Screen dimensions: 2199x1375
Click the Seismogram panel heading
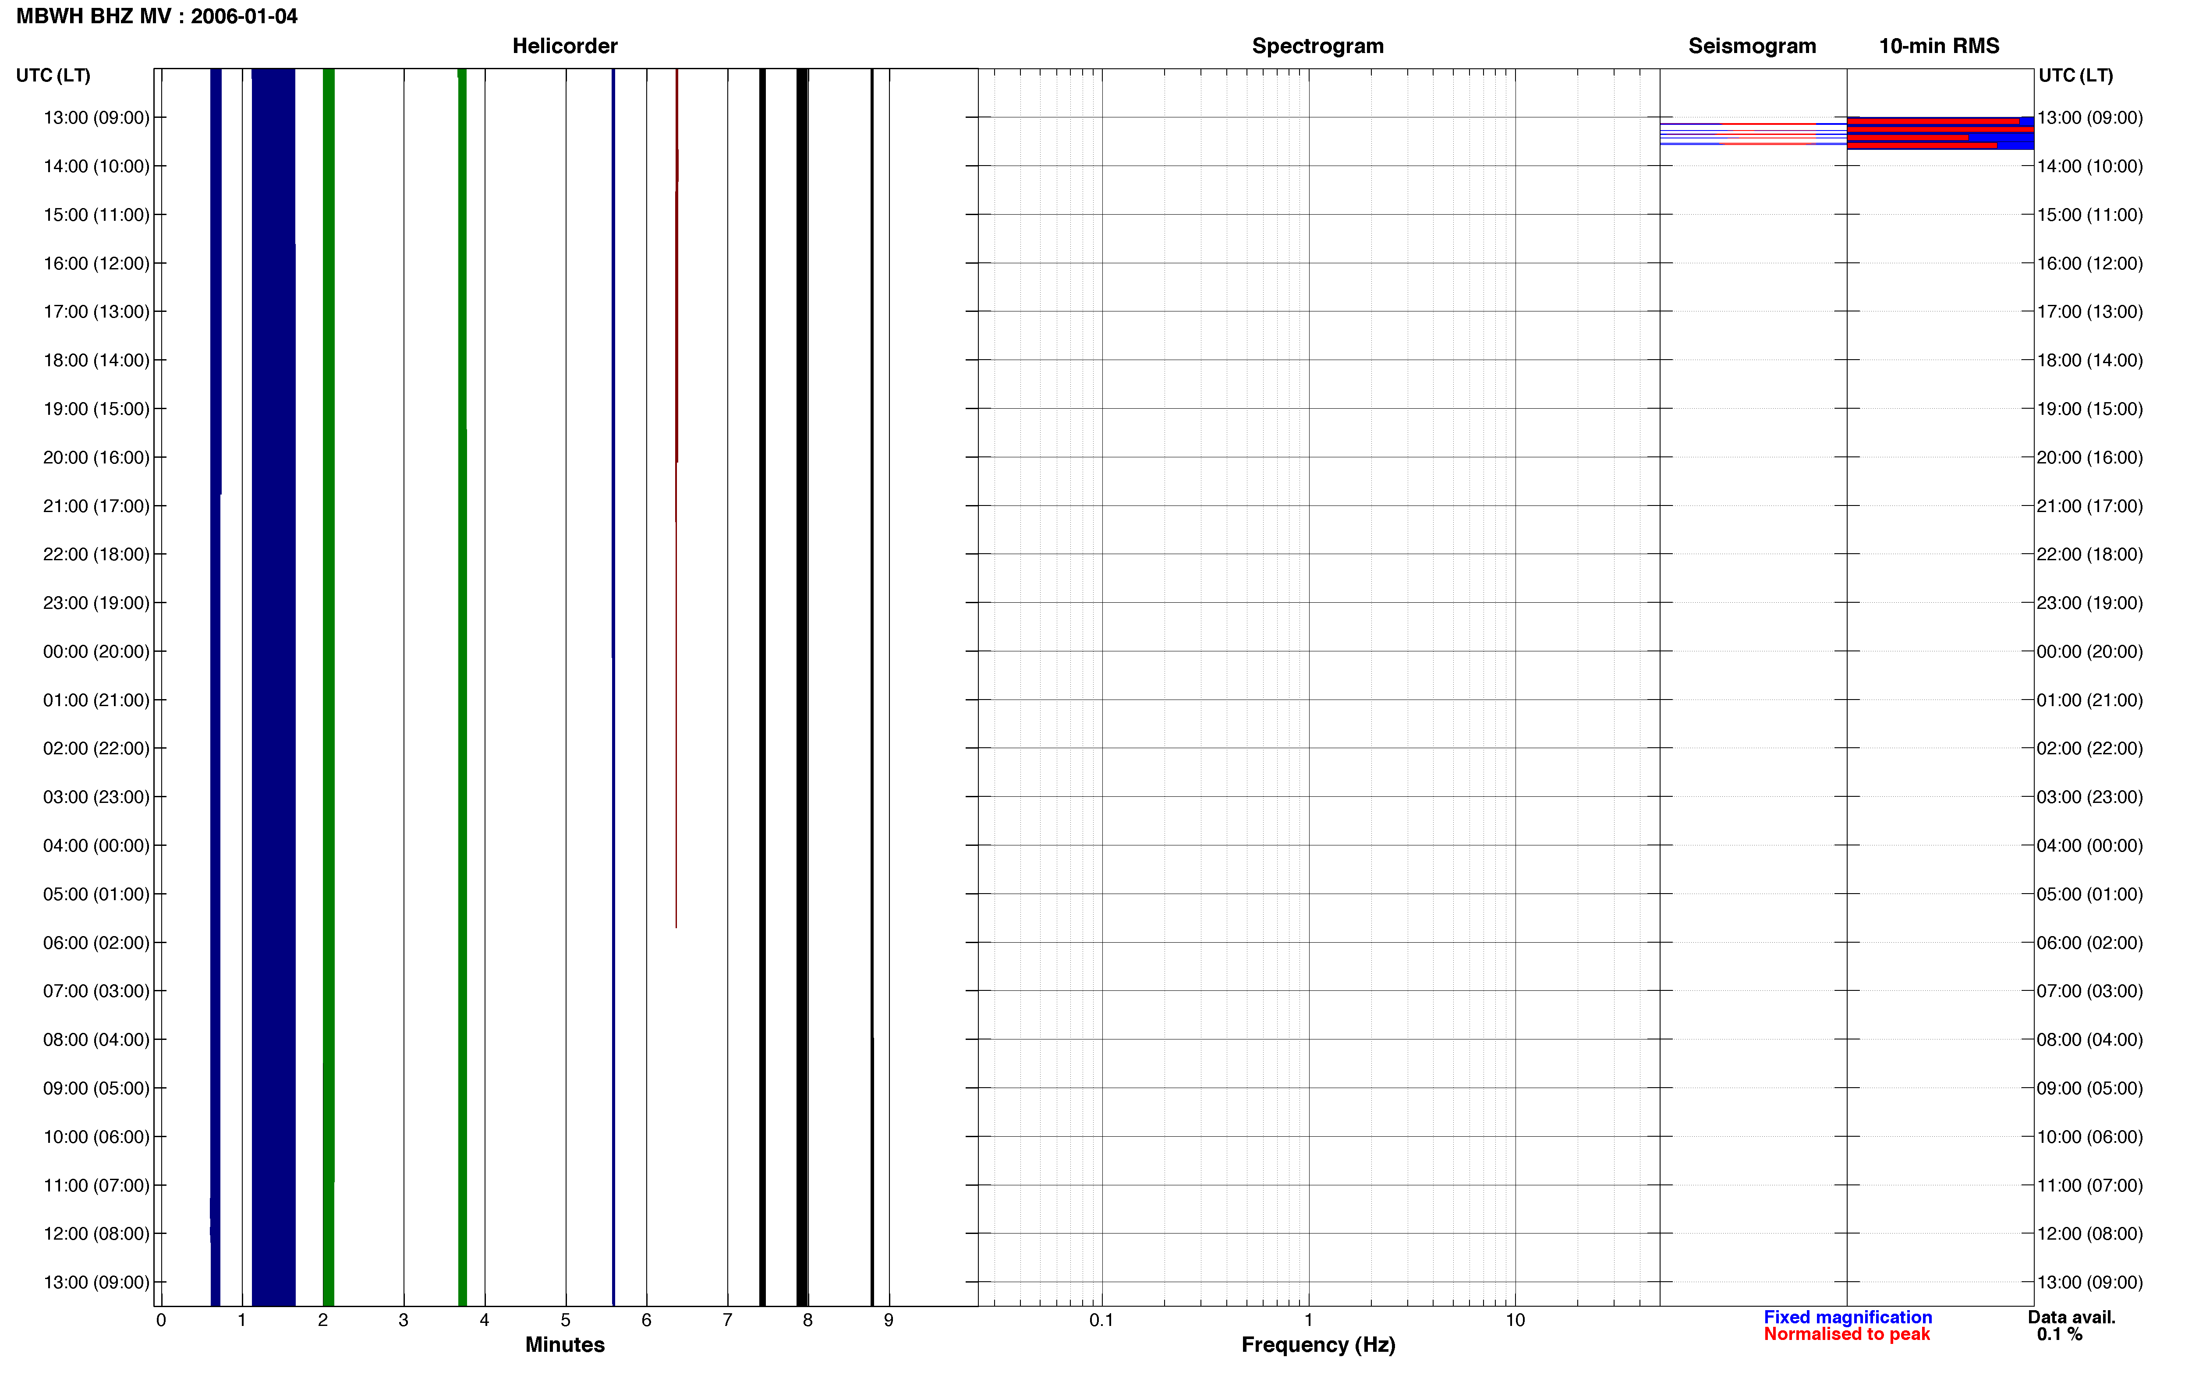1752,46
